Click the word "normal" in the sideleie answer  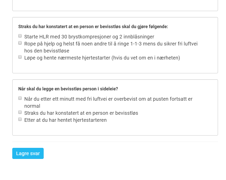point(32,106)
